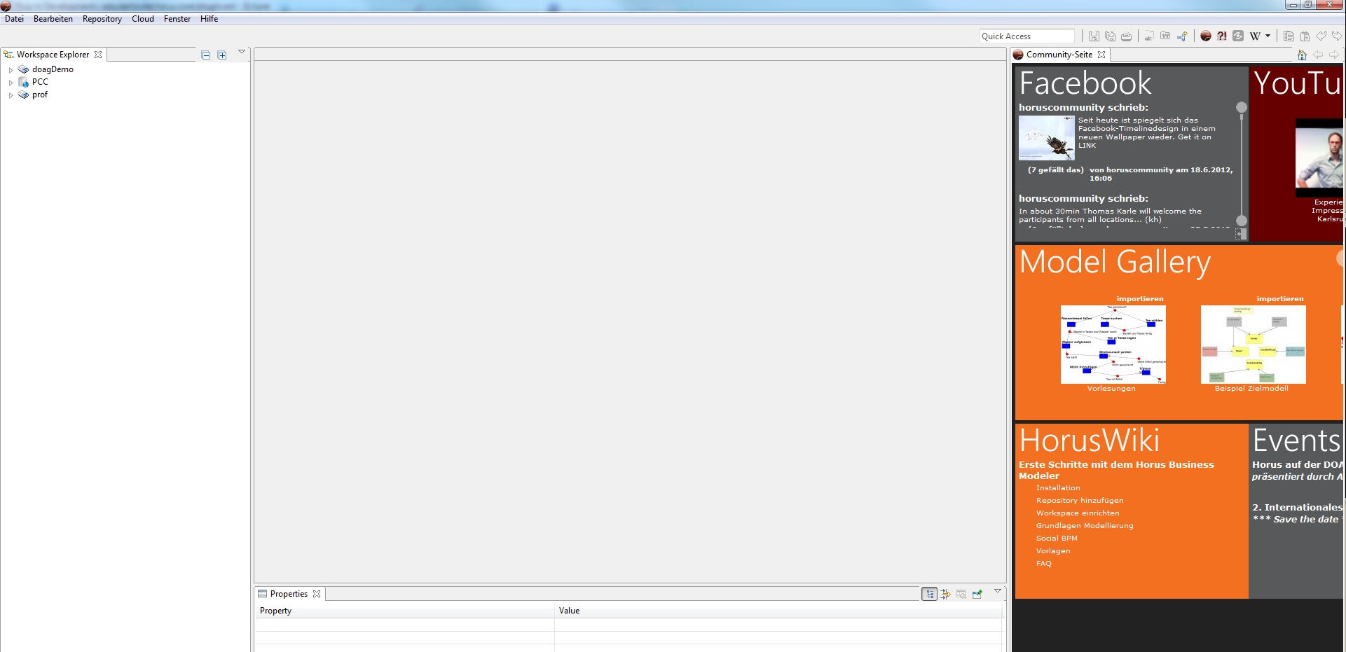Expand the prof tree node
Viewport: 1346px width, 652px height.
pyautogui.click(x=11, y=95)
